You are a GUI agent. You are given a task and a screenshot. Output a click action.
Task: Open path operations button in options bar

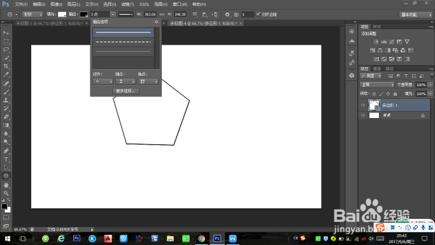point(195,15)
